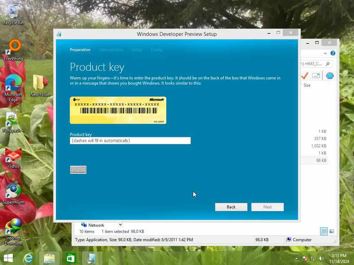This screenshot has height=265, width=354.
Task: Click the blue shell icon in Explorer ribbon
Action: [329, 76]
